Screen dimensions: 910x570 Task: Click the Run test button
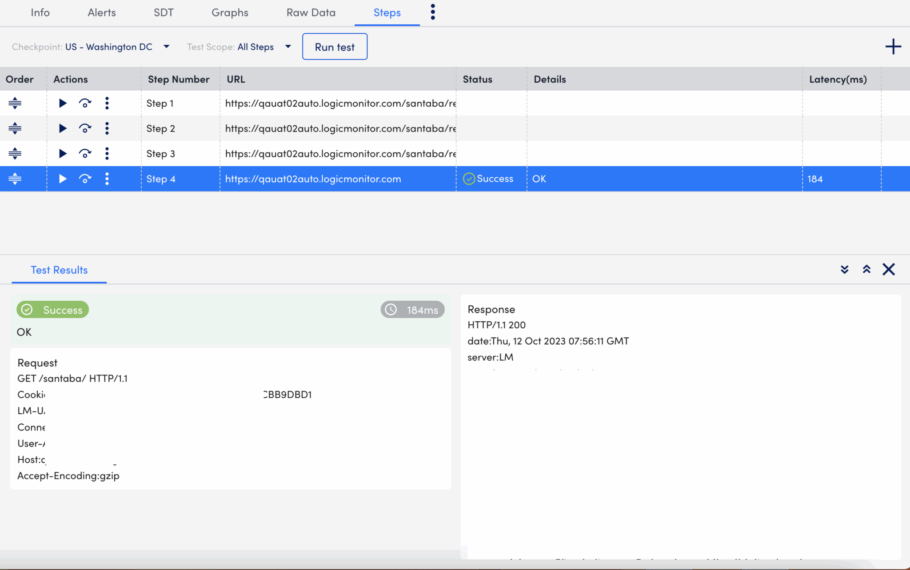coord(335,47)
